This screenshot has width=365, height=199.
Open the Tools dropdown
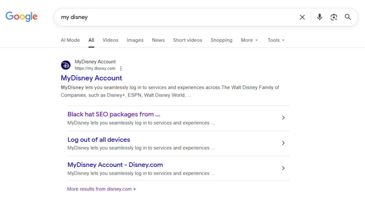pyautogui.click(x=276, y=40)
